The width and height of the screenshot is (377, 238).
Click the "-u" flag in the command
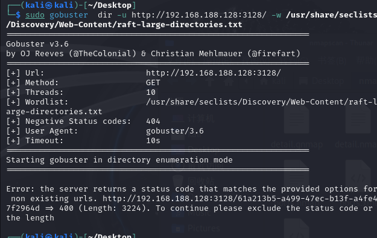click(122, 15)
